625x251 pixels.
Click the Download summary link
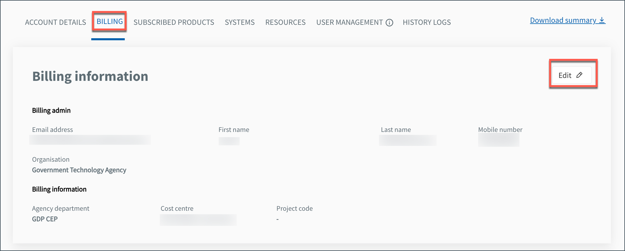click(x=568, y=20)
